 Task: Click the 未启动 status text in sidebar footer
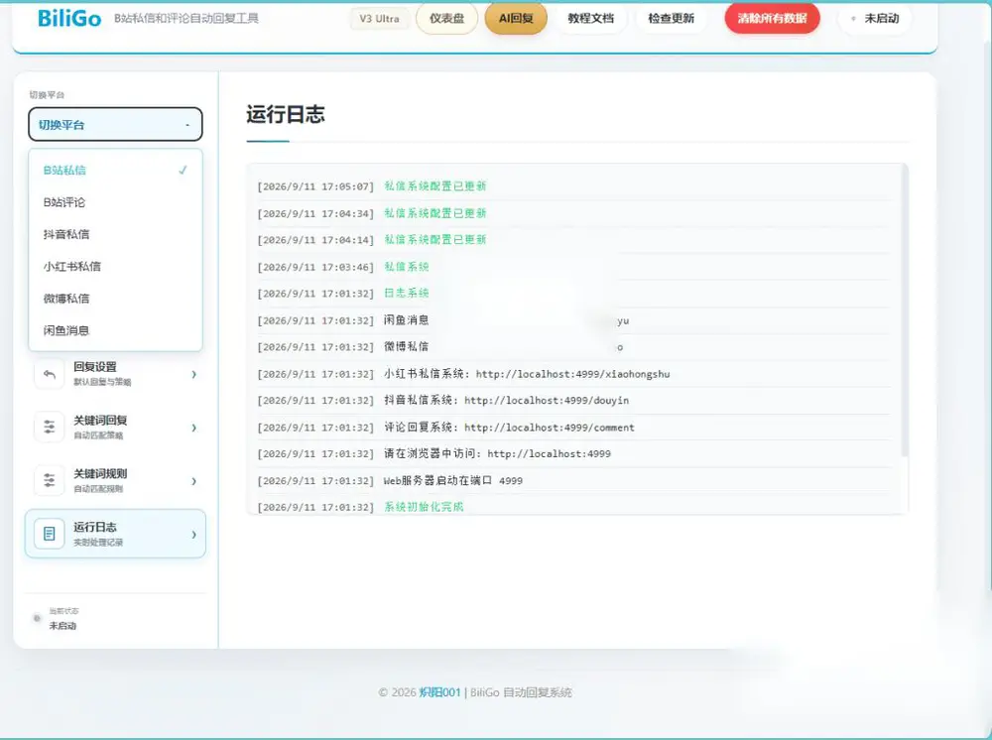click(62, 626)
